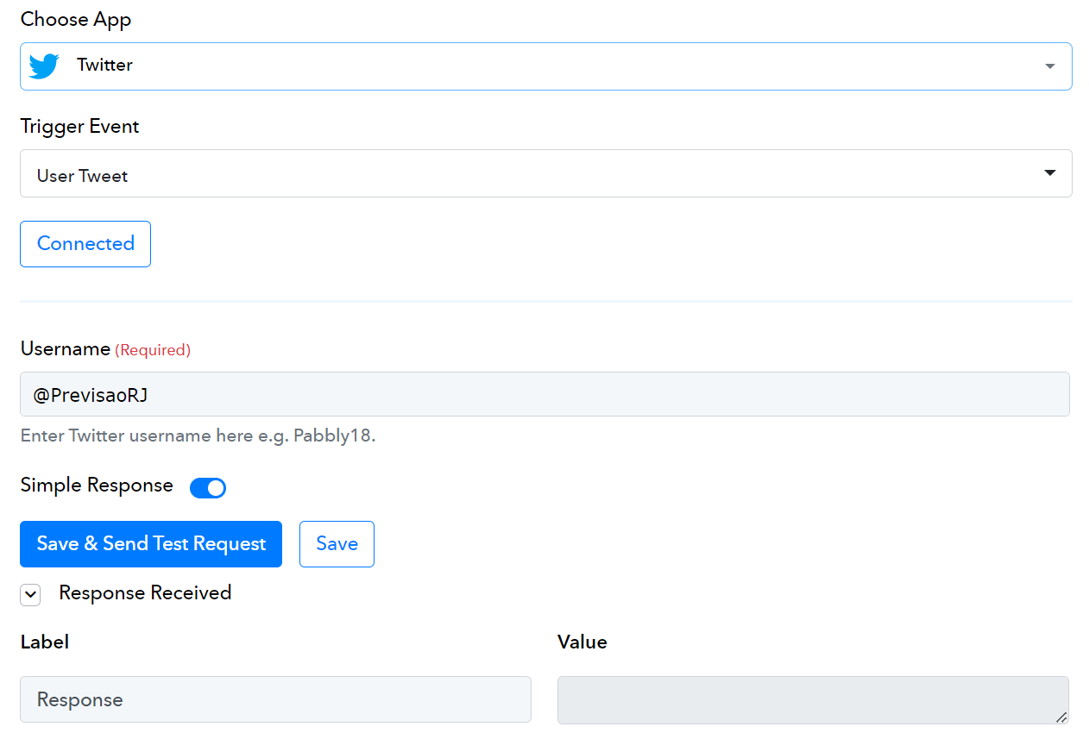Click the Value textarea resize handle
This screenshot has height=733, width=1089.
[1061, 717]
